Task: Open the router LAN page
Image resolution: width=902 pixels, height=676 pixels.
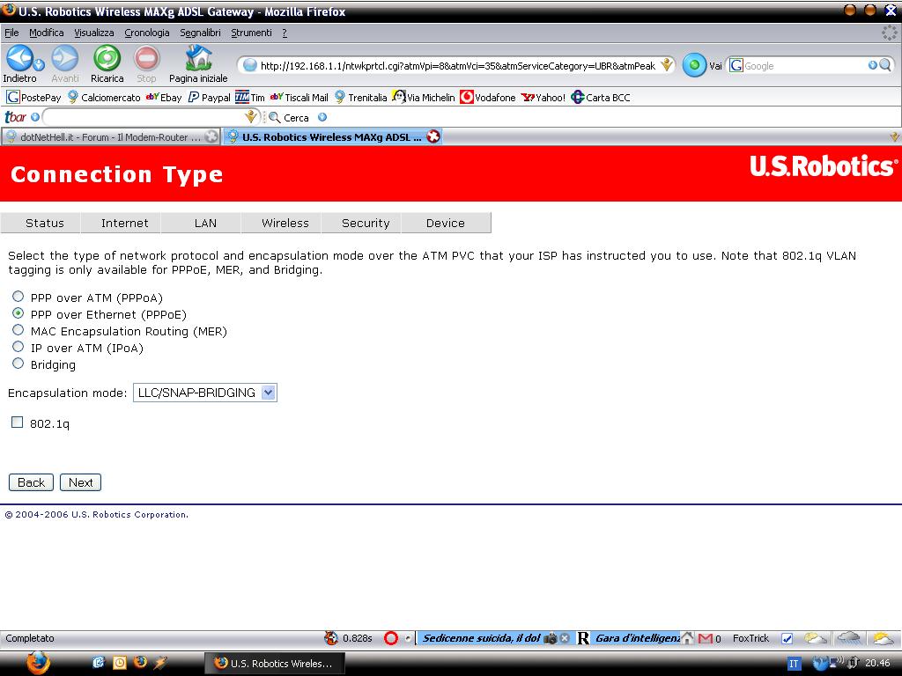Action: click(205, 223)
